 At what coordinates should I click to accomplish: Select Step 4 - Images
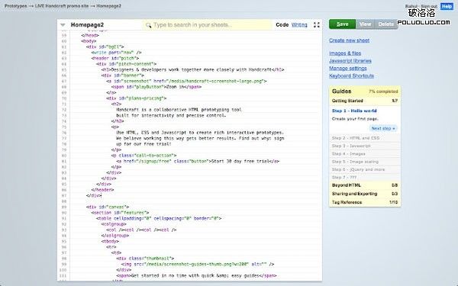pos(365,154)
